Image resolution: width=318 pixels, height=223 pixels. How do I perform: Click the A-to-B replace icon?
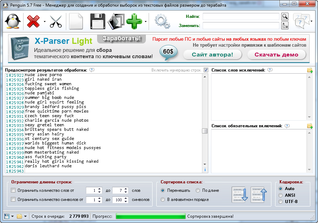[285, 26]
